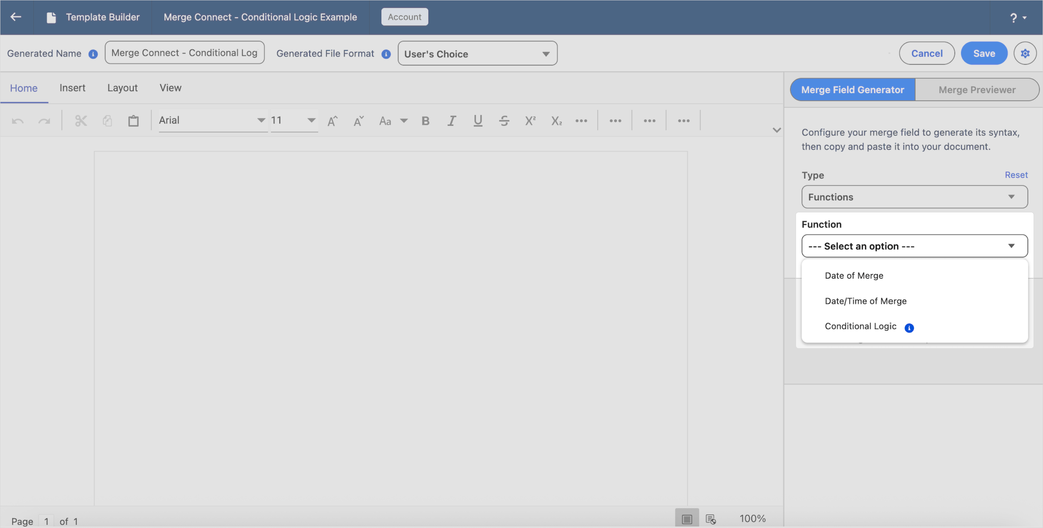Screen dimensions: 1043x528
Task: Switch to the Layout ribbon tab
Action: coord(122,88)
